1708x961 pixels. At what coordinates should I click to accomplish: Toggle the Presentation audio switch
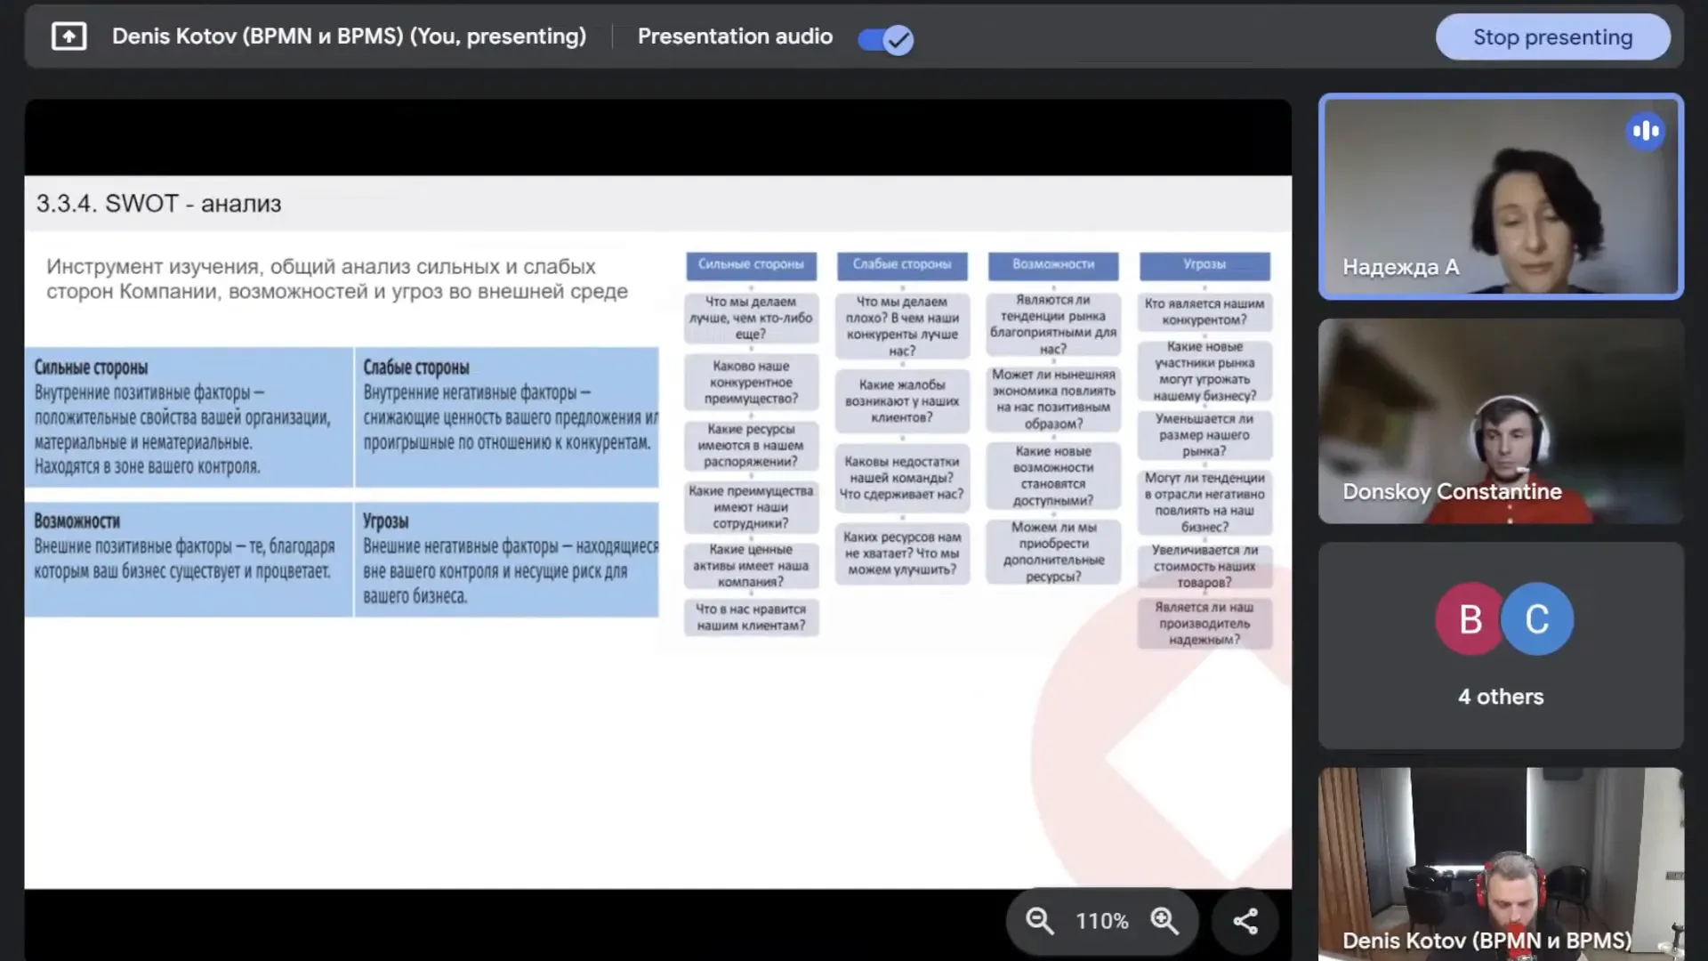coord(885,39)
